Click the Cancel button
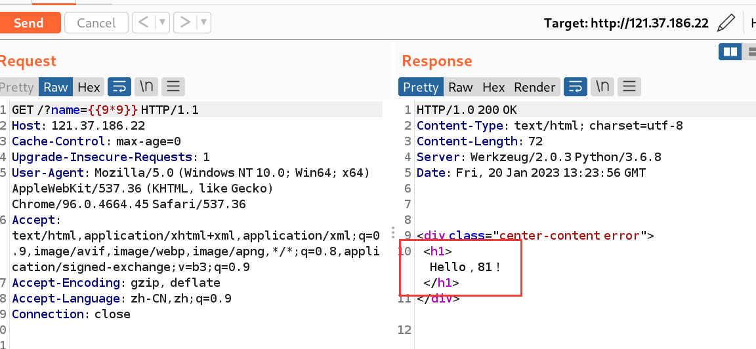 96,23
